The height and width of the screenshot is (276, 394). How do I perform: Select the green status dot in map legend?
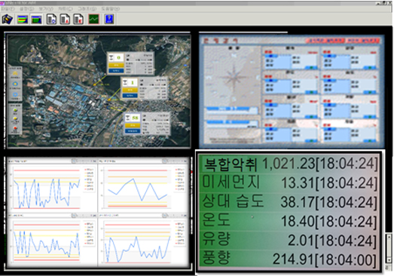point(15,110)
